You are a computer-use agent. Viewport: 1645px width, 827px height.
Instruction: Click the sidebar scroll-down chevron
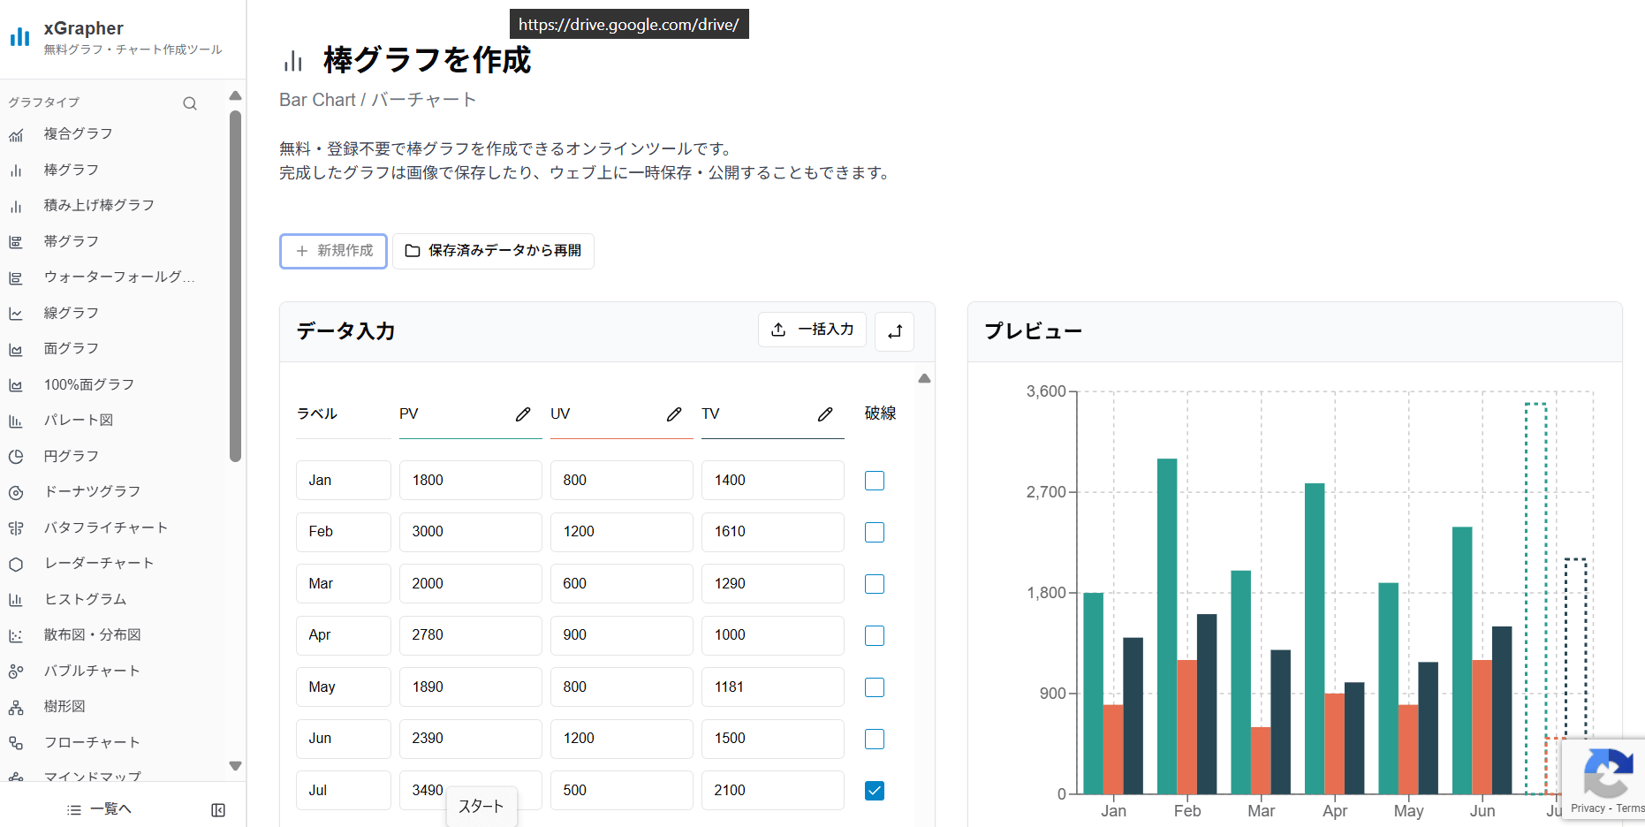(234, 766)
